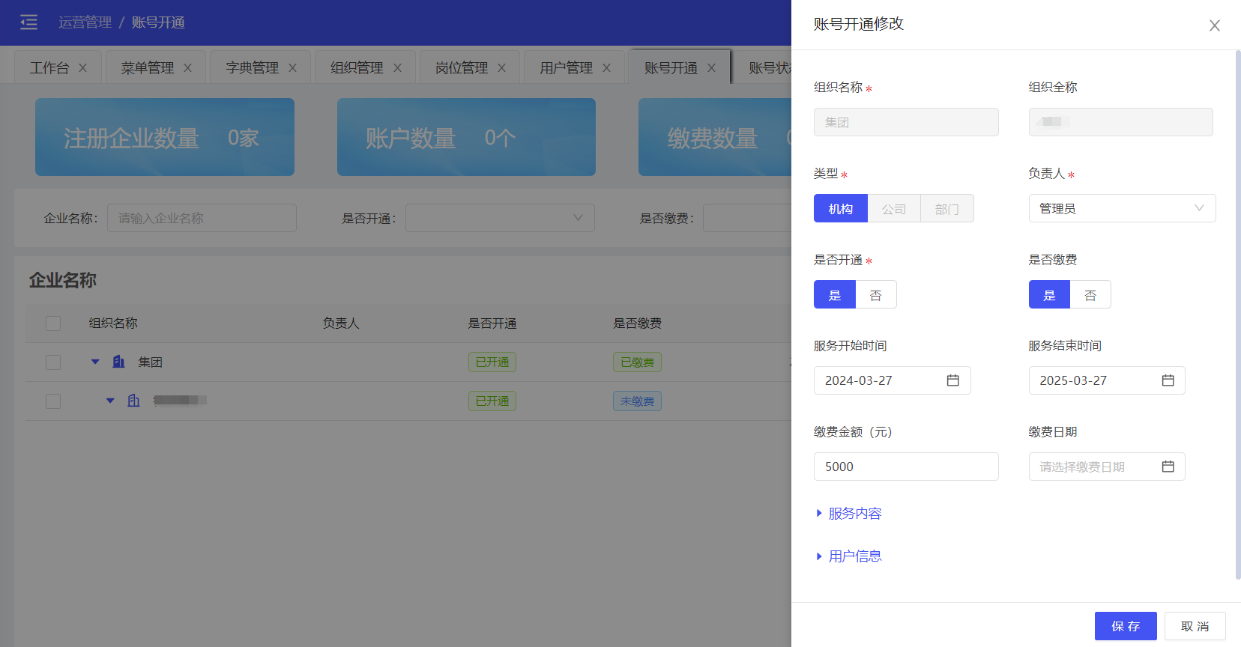Click 未缴费 tag in second row
The width and height of the screenshot is (1241, 647).
[637, 401]
